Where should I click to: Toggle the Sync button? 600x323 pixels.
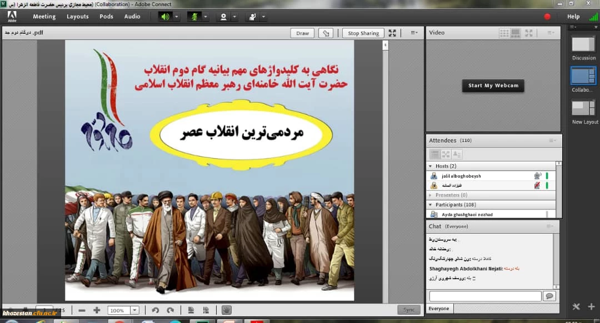(408, 310)
